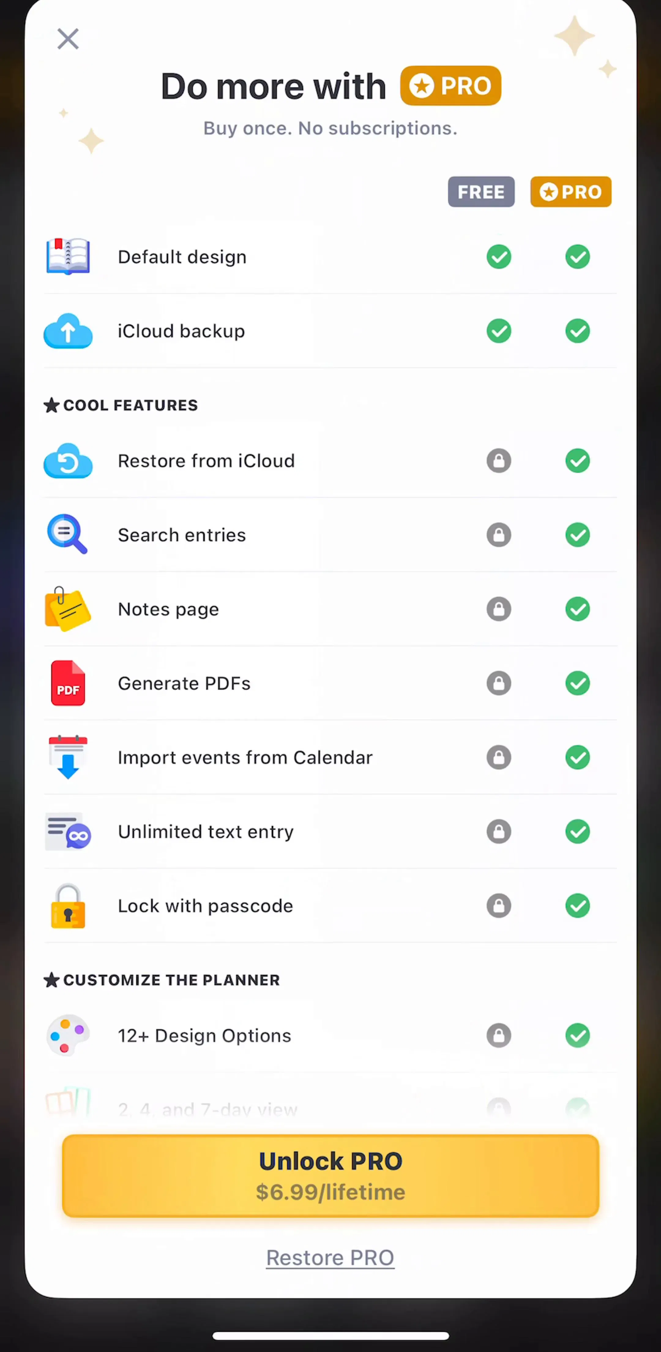Screen dimensions: 661x1352
Task: Tap the Search entries magnifier icon
Action: coord(67,534)
